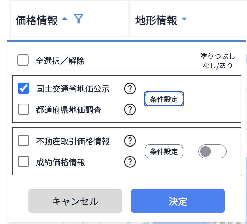The image size is (247, 224).
Task: Tick the 不動産取引価格情報 checkbox
Action: [23, 141]
